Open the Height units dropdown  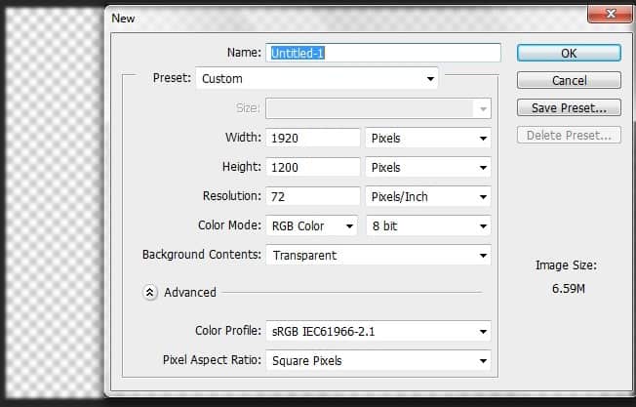click(428, 167)
